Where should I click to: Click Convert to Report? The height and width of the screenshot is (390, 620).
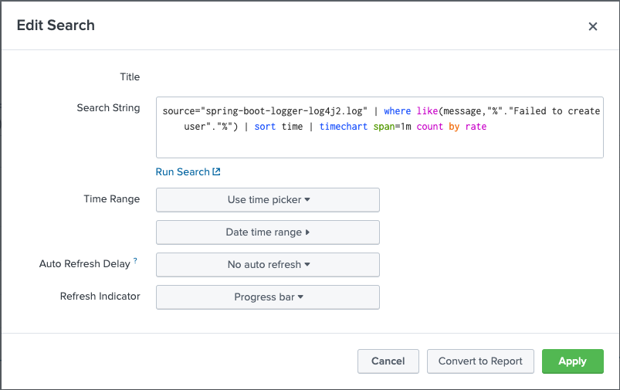480,361
